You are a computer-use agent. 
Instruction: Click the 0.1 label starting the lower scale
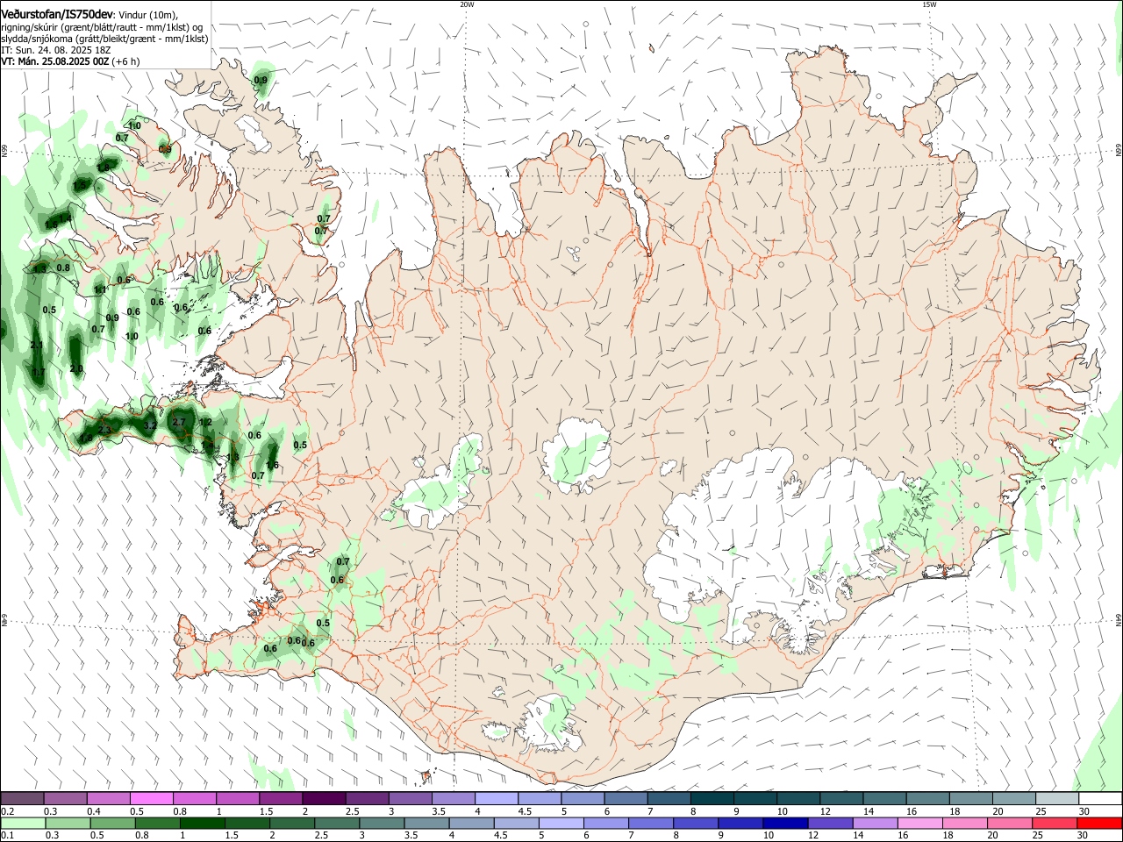[x=8, y=836]
